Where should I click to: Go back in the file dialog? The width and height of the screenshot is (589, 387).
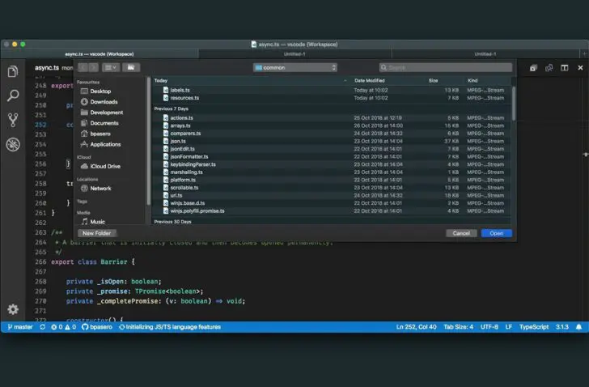(83, 68)
